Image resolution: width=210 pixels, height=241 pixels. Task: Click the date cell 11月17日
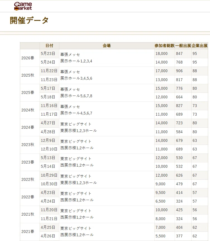click(x=49, y=114)
